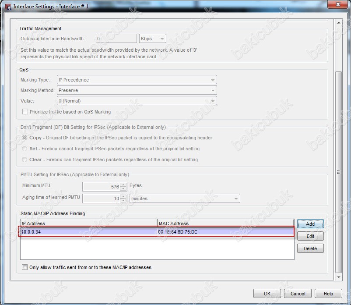Viewport: 351px width, 305px height.
Task: Enable Prioritize traffic based on QoS Marking
Action: pyautogui.click(x=25, y=112)
